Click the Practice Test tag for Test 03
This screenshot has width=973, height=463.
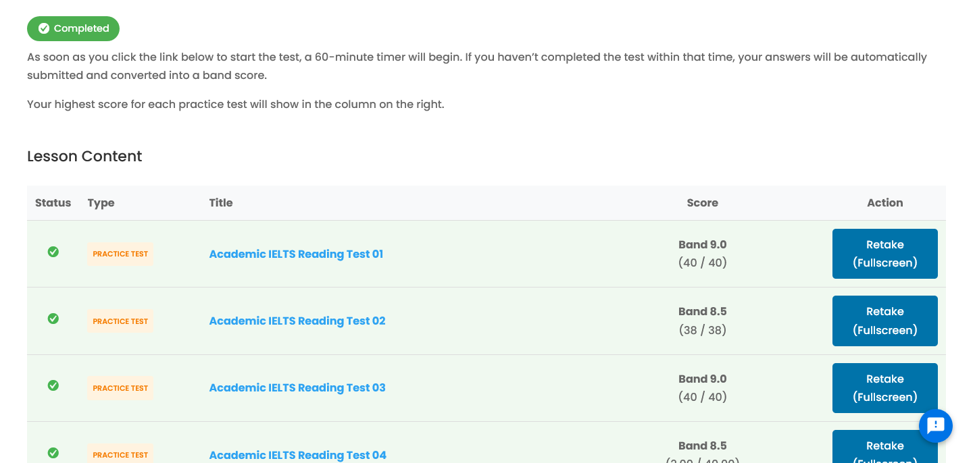pos(120,388)
